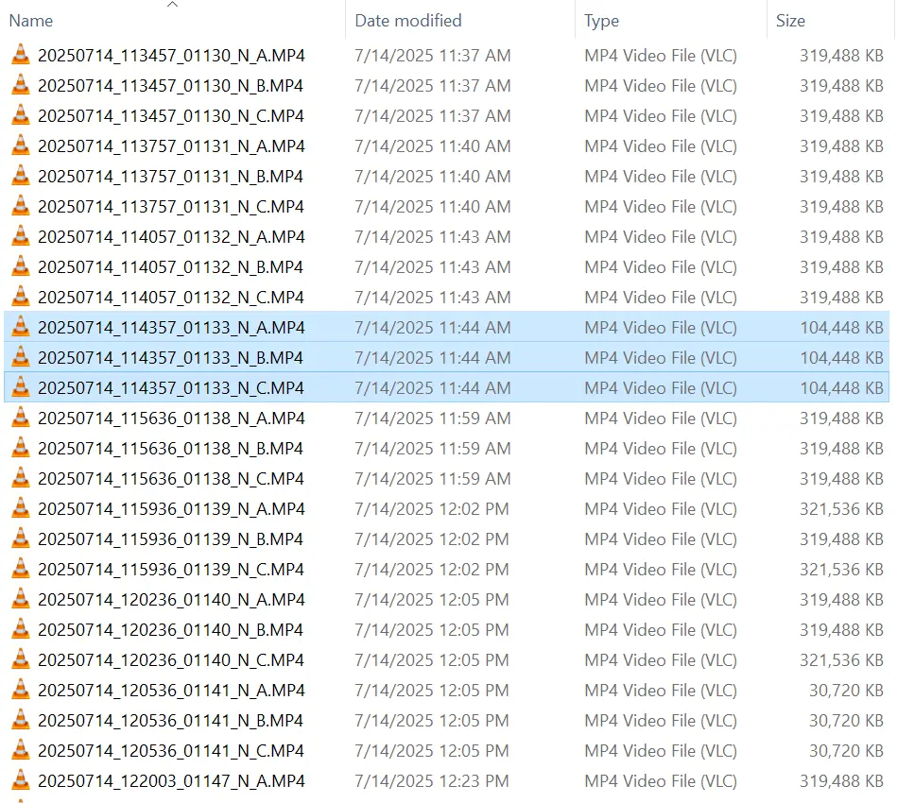Click date 7/14/2025 11:44 AM of 01133_N_B
The image size is (897, 803).
pyautogui.click(x=433, y=358)
